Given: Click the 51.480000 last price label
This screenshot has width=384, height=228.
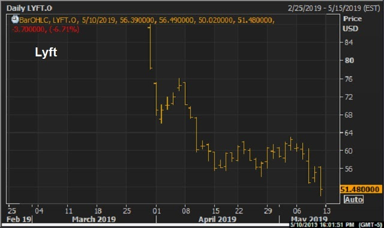Looking at the screenshot, I should (361, 190).
